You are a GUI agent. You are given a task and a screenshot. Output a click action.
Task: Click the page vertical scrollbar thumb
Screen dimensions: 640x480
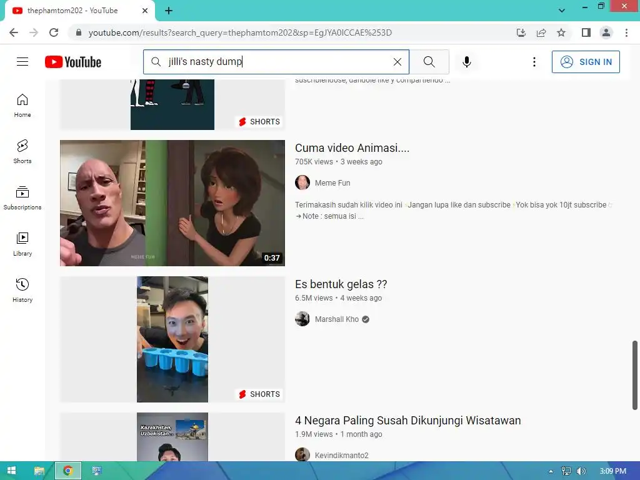tap(635, 375)
